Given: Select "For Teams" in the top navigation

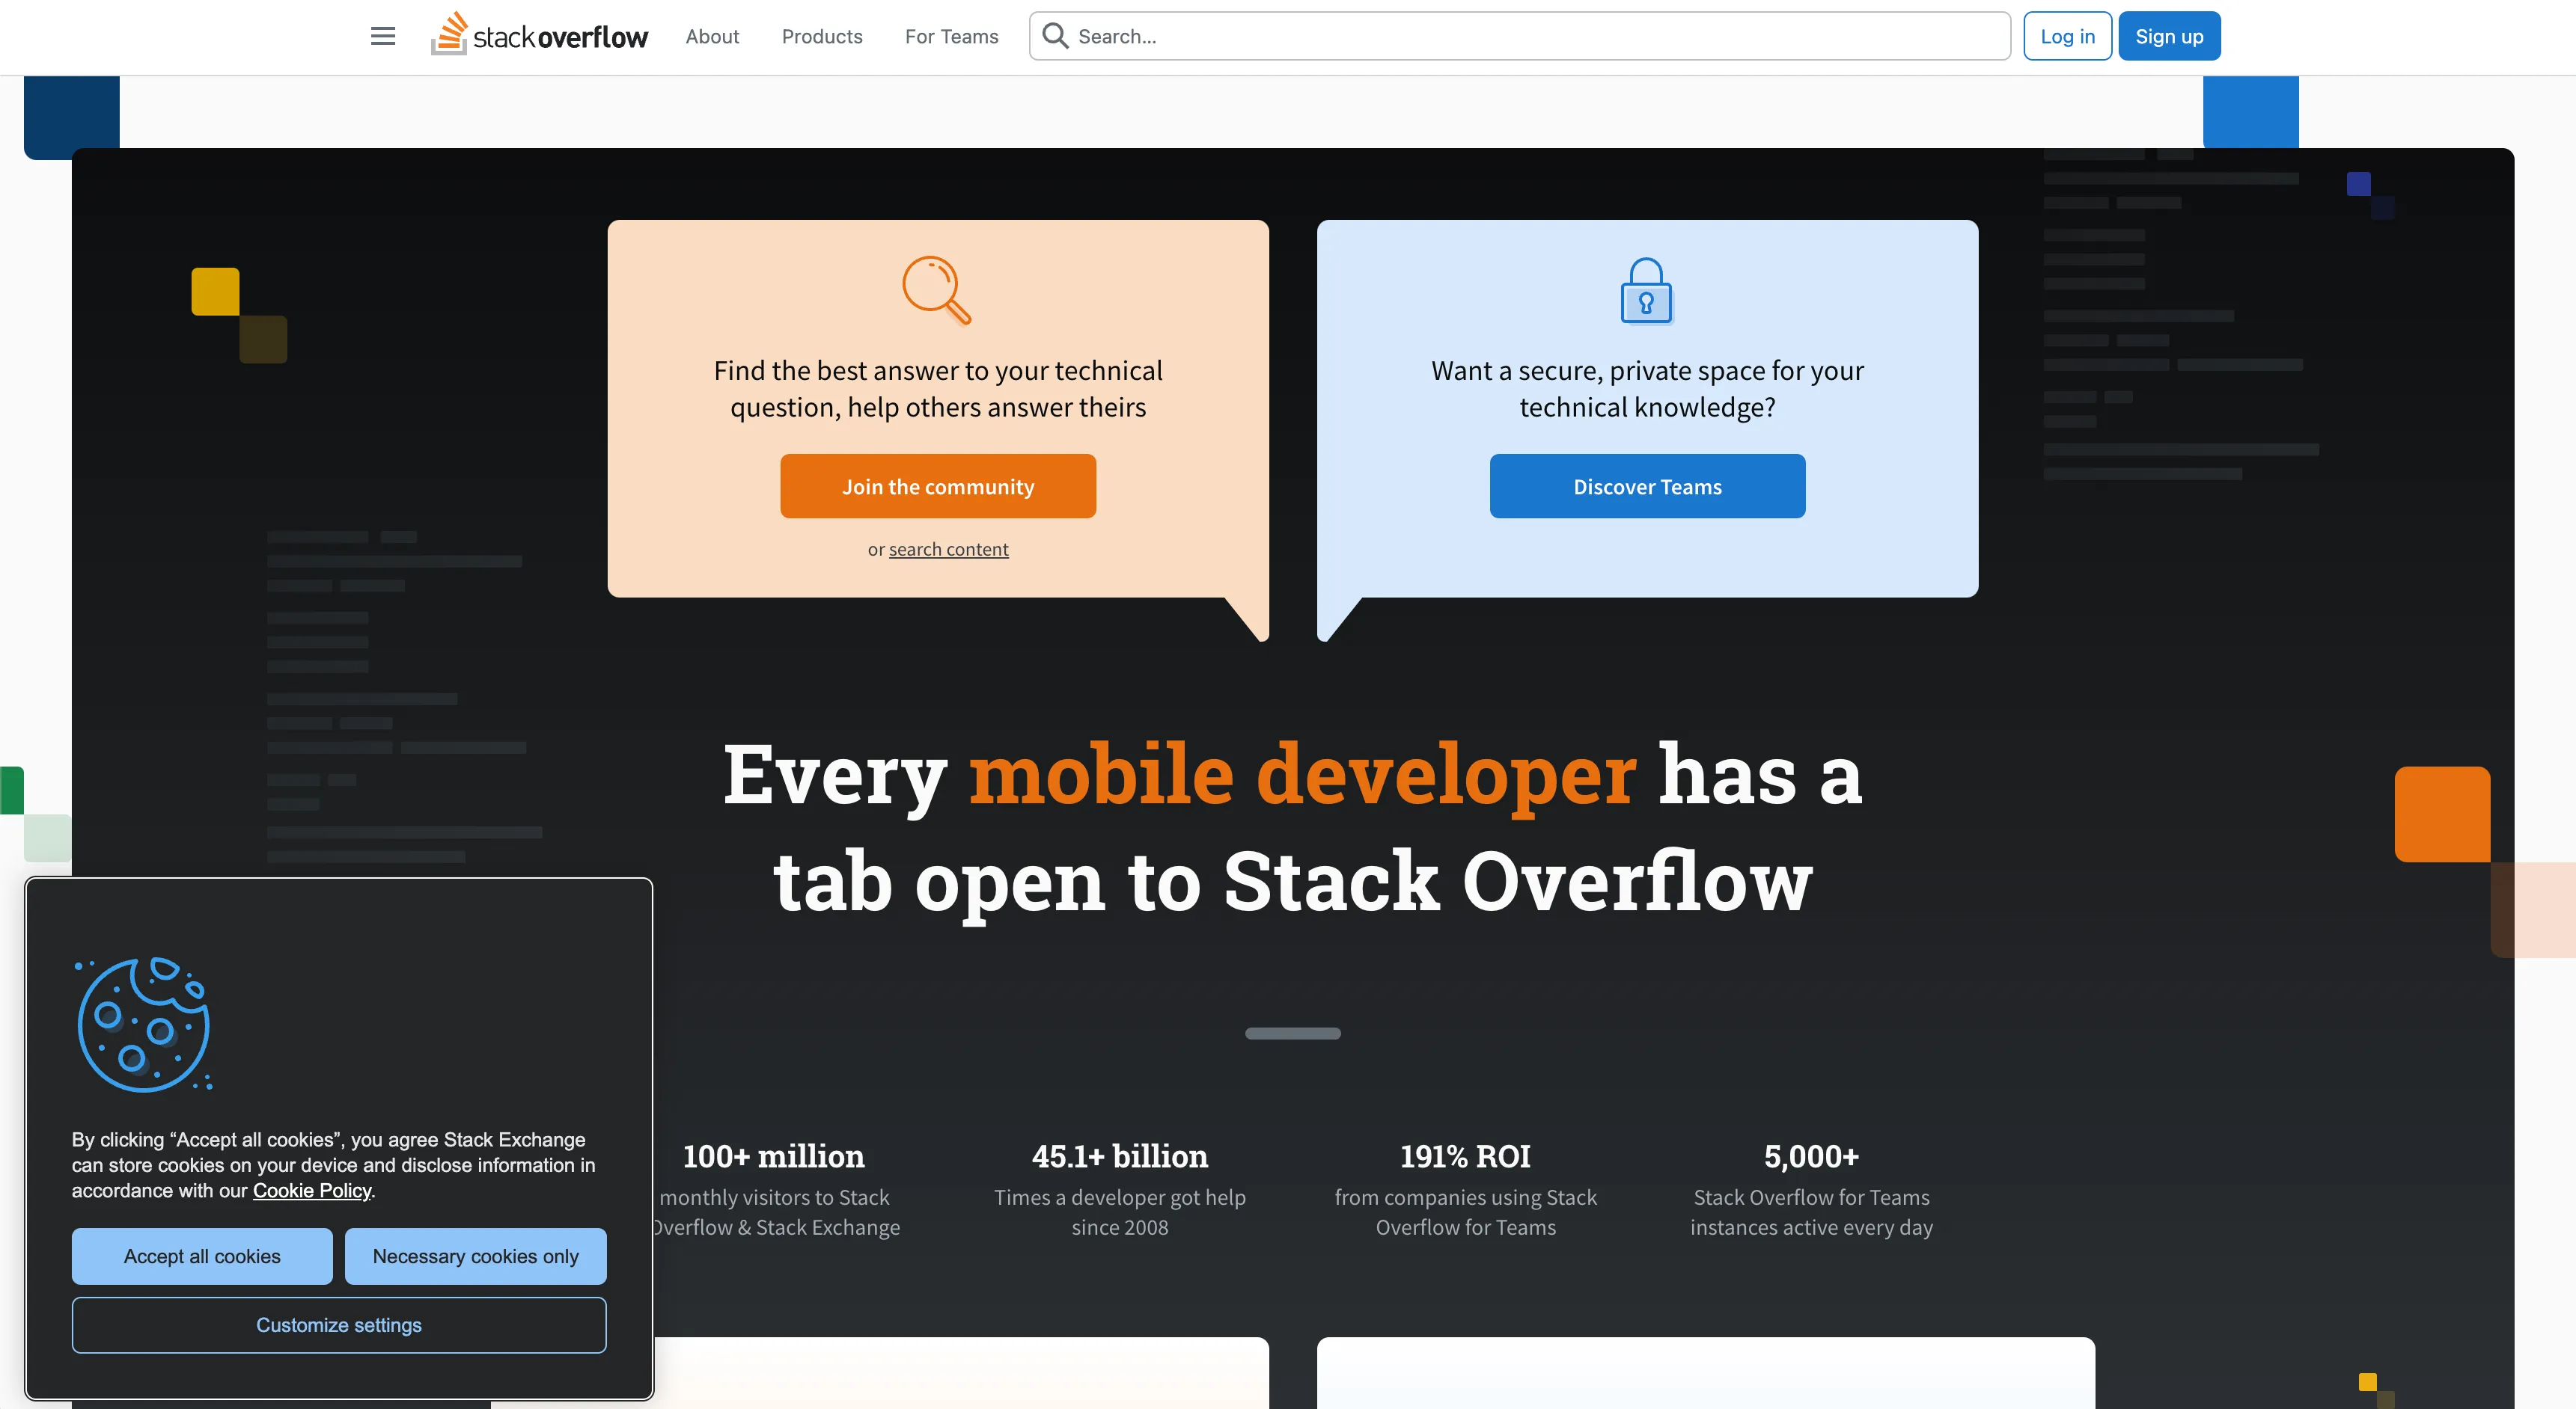Looking at the screenshot, I should pyautogui.click(x=951, y=36).
